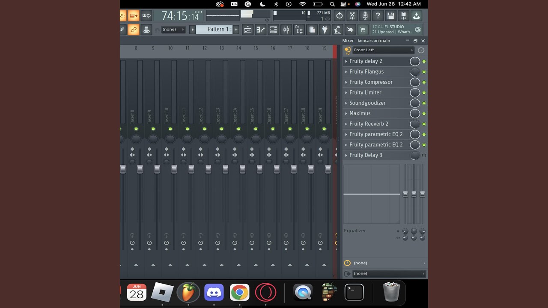Image resolution: width=548 pixels, height=308 pixels.
Task: Click the news globe icon
Action: 418,30
